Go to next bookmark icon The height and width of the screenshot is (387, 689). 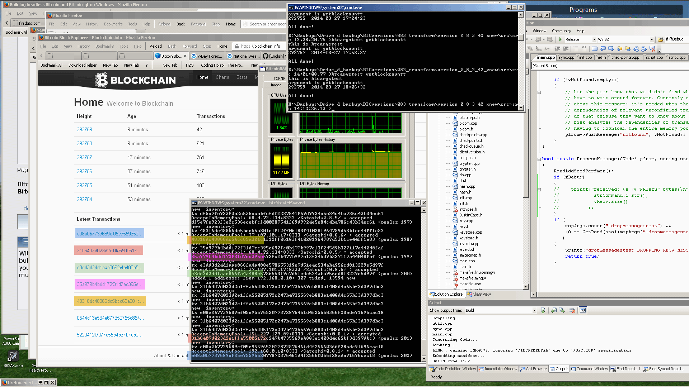[611, 49]
